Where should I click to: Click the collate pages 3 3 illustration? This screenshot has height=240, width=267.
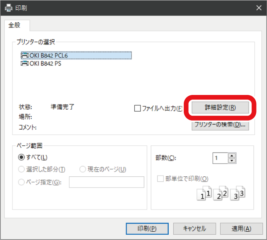pyautogui.click(x=238, y=193)
